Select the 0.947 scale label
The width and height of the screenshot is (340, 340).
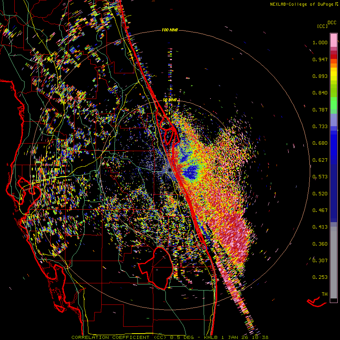pos(320,59)
